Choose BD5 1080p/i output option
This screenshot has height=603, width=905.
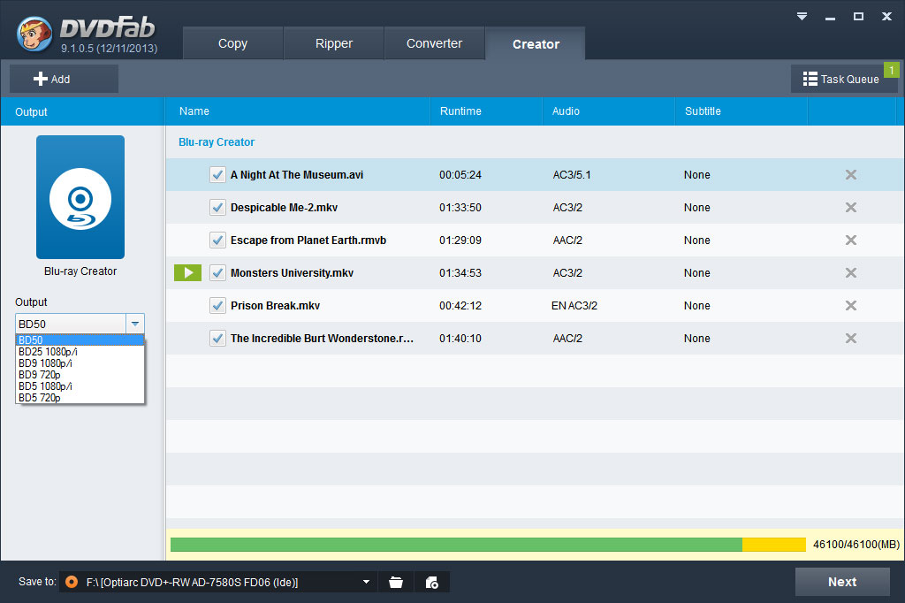[x=80, y=386]
